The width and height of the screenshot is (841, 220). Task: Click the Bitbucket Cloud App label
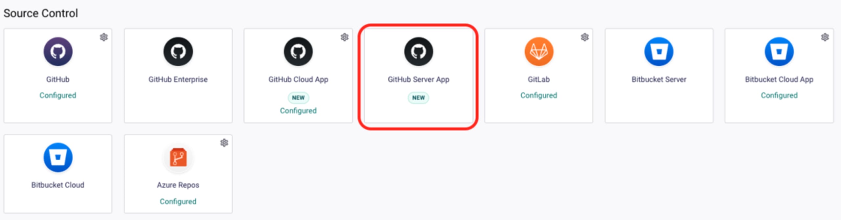coord(779,79)
